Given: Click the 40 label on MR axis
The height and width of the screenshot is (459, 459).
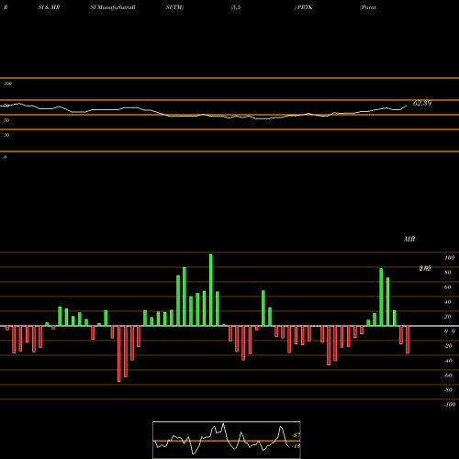Looking at the screenshot, I should [448, 302].
